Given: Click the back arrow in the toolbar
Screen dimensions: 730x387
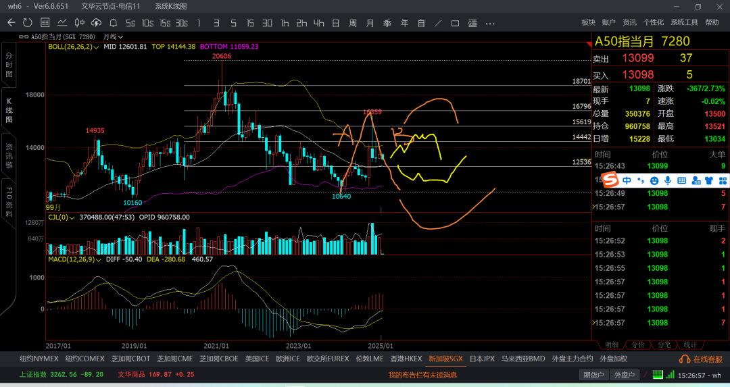Looking at the screenshot, I should tap(11, 23).
